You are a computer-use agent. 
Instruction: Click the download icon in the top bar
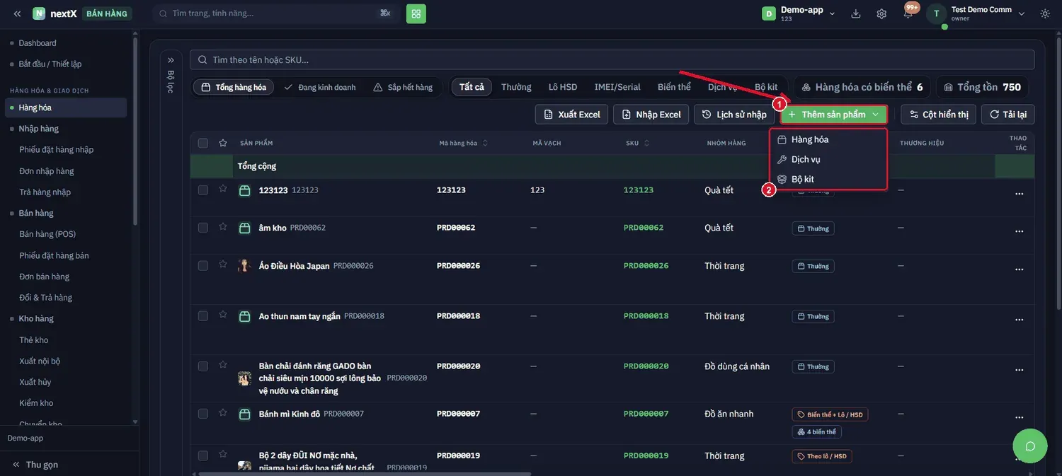pyautogui.click(x=856, y=13)
